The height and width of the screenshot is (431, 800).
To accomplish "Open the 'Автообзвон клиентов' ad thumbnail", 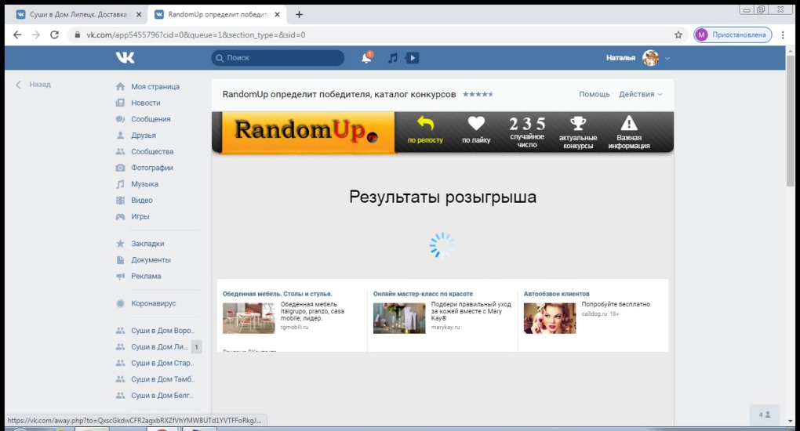I will coord(550,318).
